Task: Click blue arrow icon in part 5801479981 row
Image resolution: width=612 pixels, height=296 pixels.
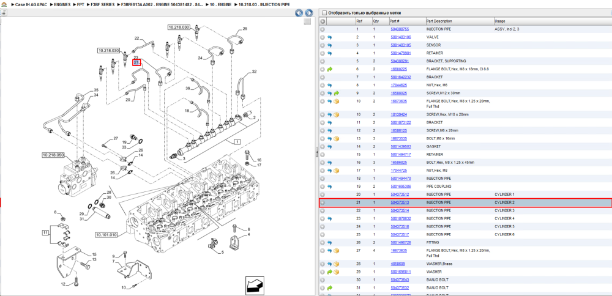Action: (x=329, y=53)
